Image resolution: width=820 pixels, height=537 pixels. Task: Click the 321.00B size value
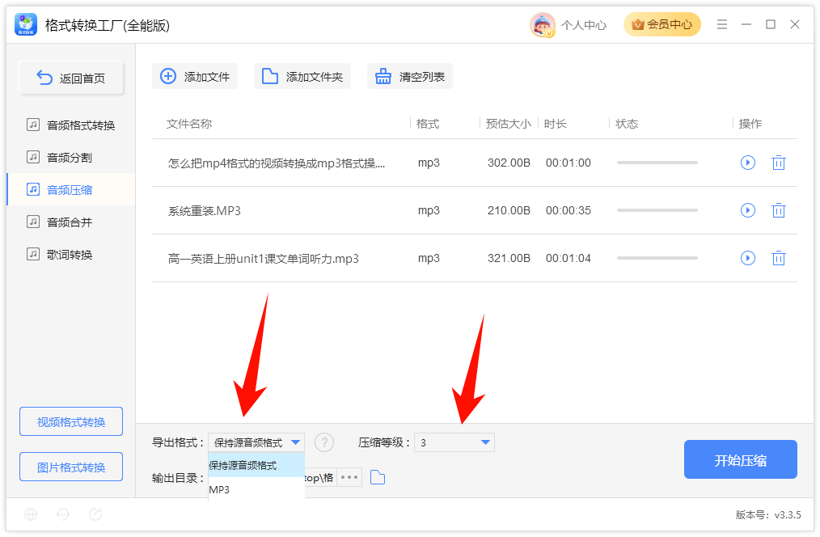coord(509,258)
